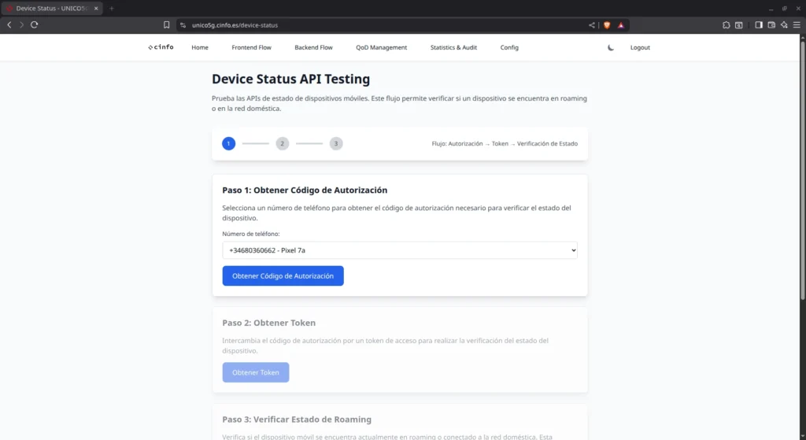Reload the current page
806x440 pixels.
[x=35, y=25]
